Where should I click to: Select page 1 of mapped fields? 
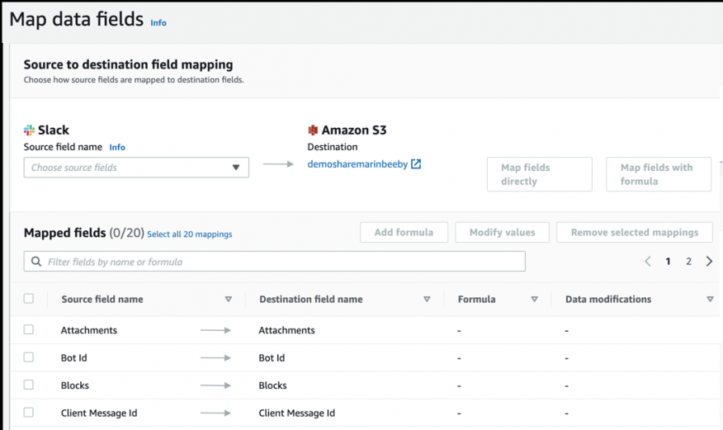pyautogui.click(x=669, y=262)
